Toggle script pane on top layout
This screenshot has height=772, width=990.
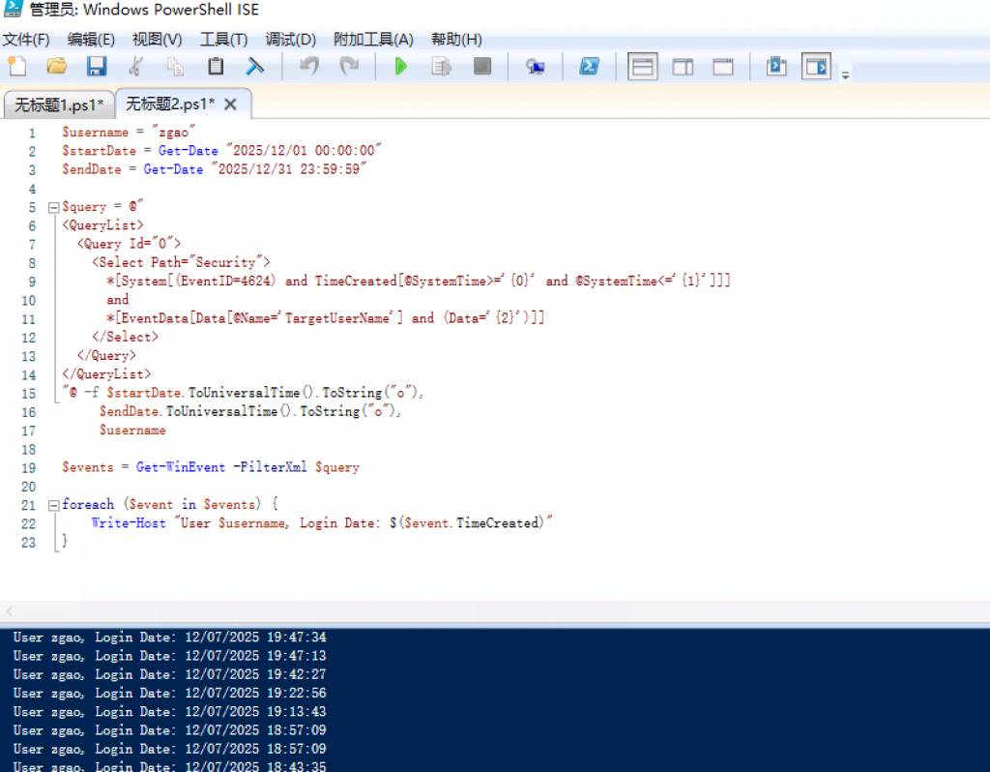[643, 67]
